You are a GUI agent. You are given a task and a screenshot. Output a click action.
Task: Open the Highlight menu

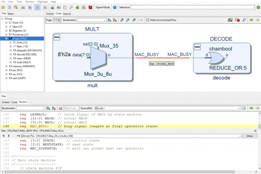pos(42,2)
